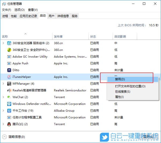Click the iTunesHelper music note icon
Image resolution: width=161 pixels, height=143 pixels.
[x=9, y=77]
